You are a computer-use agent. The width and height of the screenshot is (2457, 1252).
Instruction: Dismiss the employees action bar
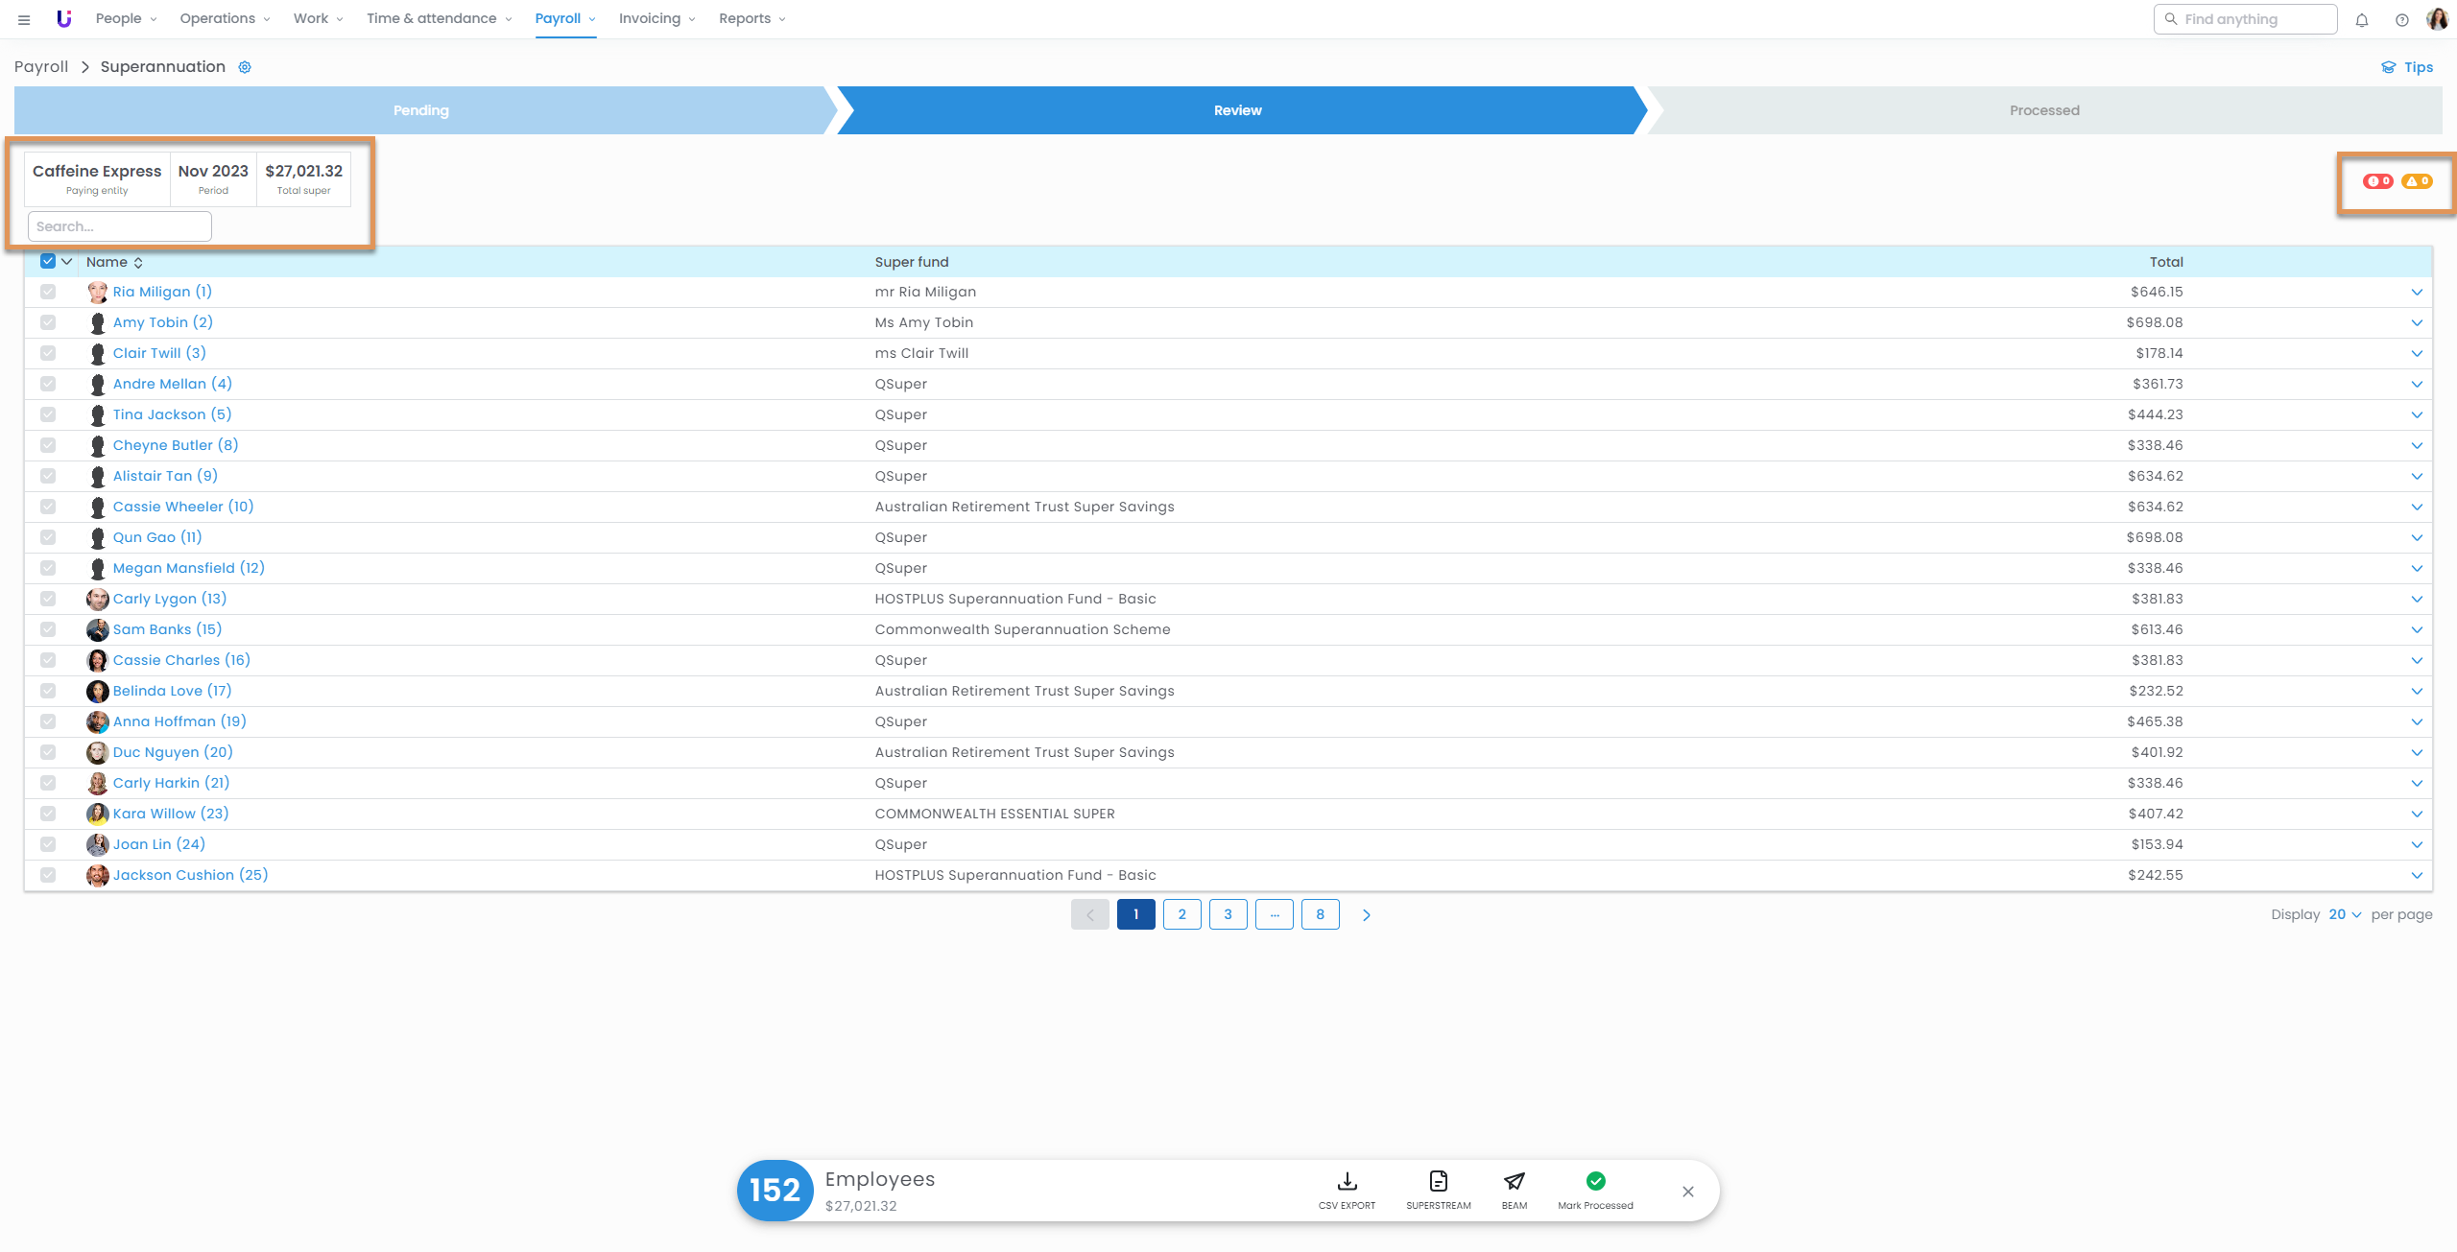pyautogui.click(x=1687, y=1192)
